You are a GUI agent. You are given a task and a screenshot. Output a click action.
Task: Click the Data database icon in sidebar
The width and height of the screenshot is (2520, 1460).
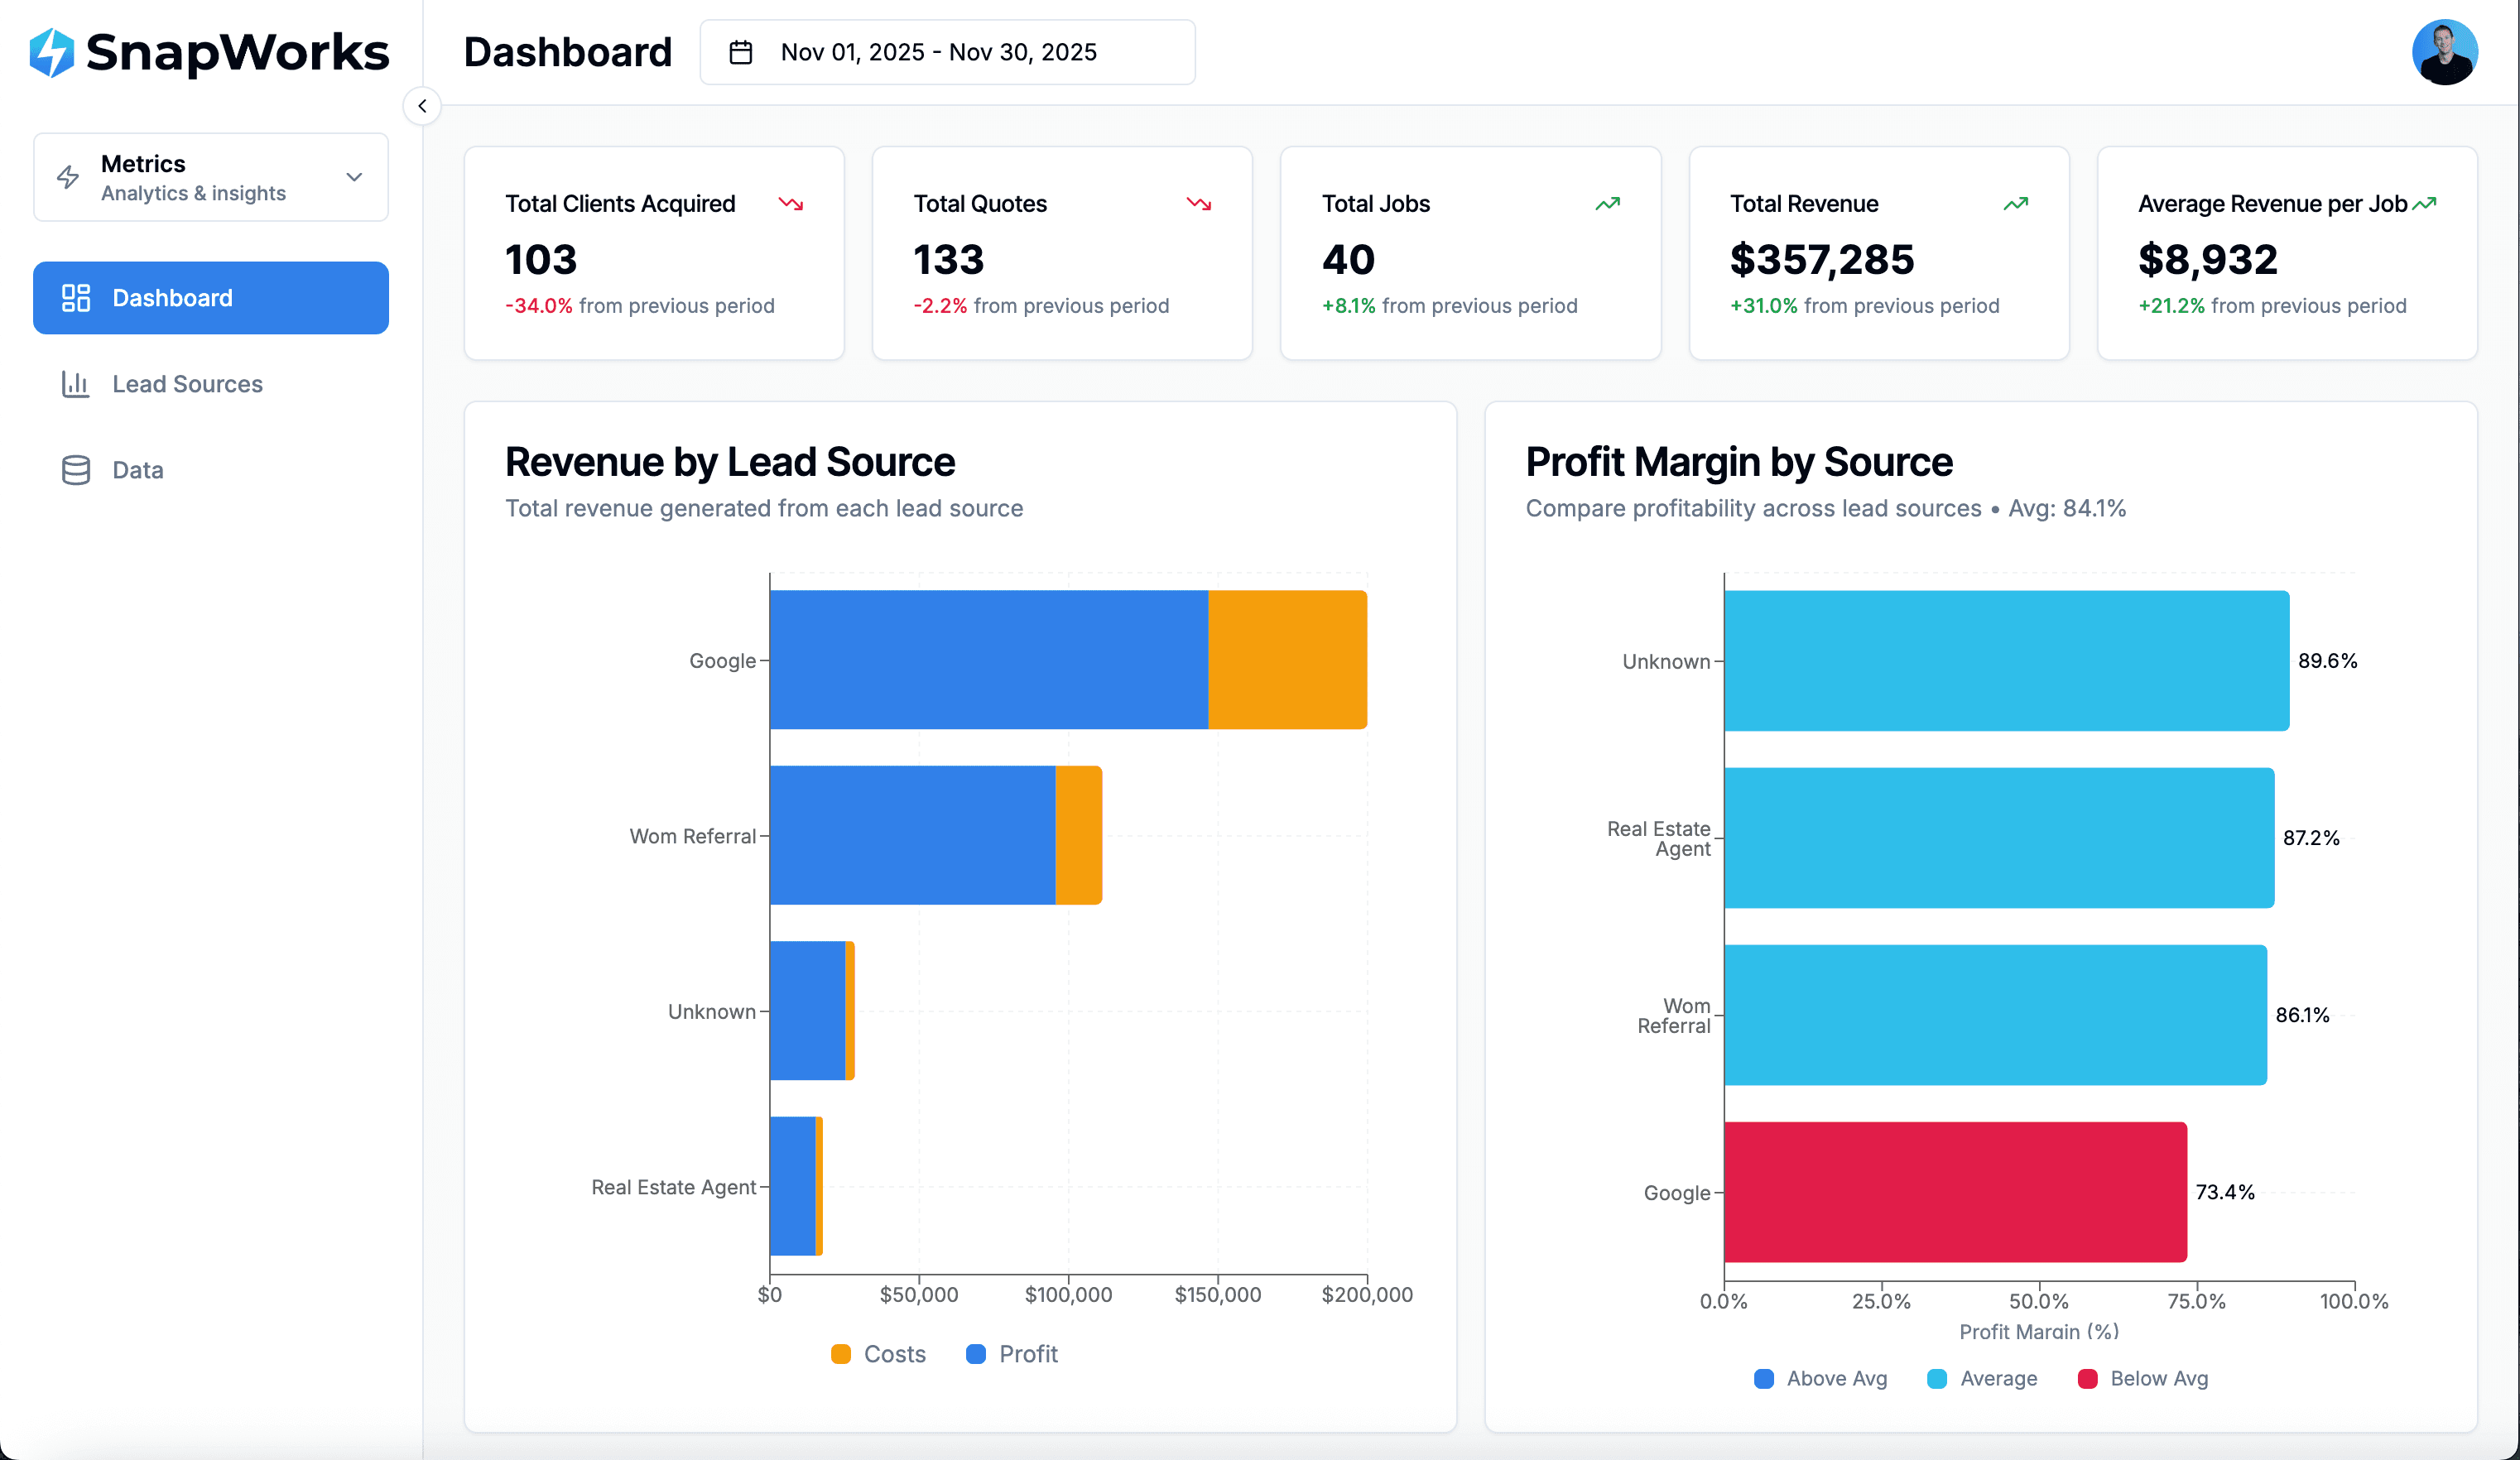point(76,469)
